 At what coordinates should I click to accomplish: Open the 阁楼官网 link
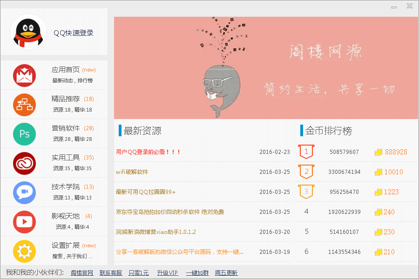coord(82,273)
